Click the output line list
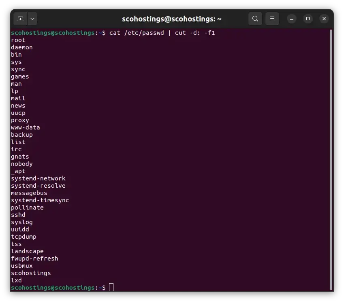 18,142
